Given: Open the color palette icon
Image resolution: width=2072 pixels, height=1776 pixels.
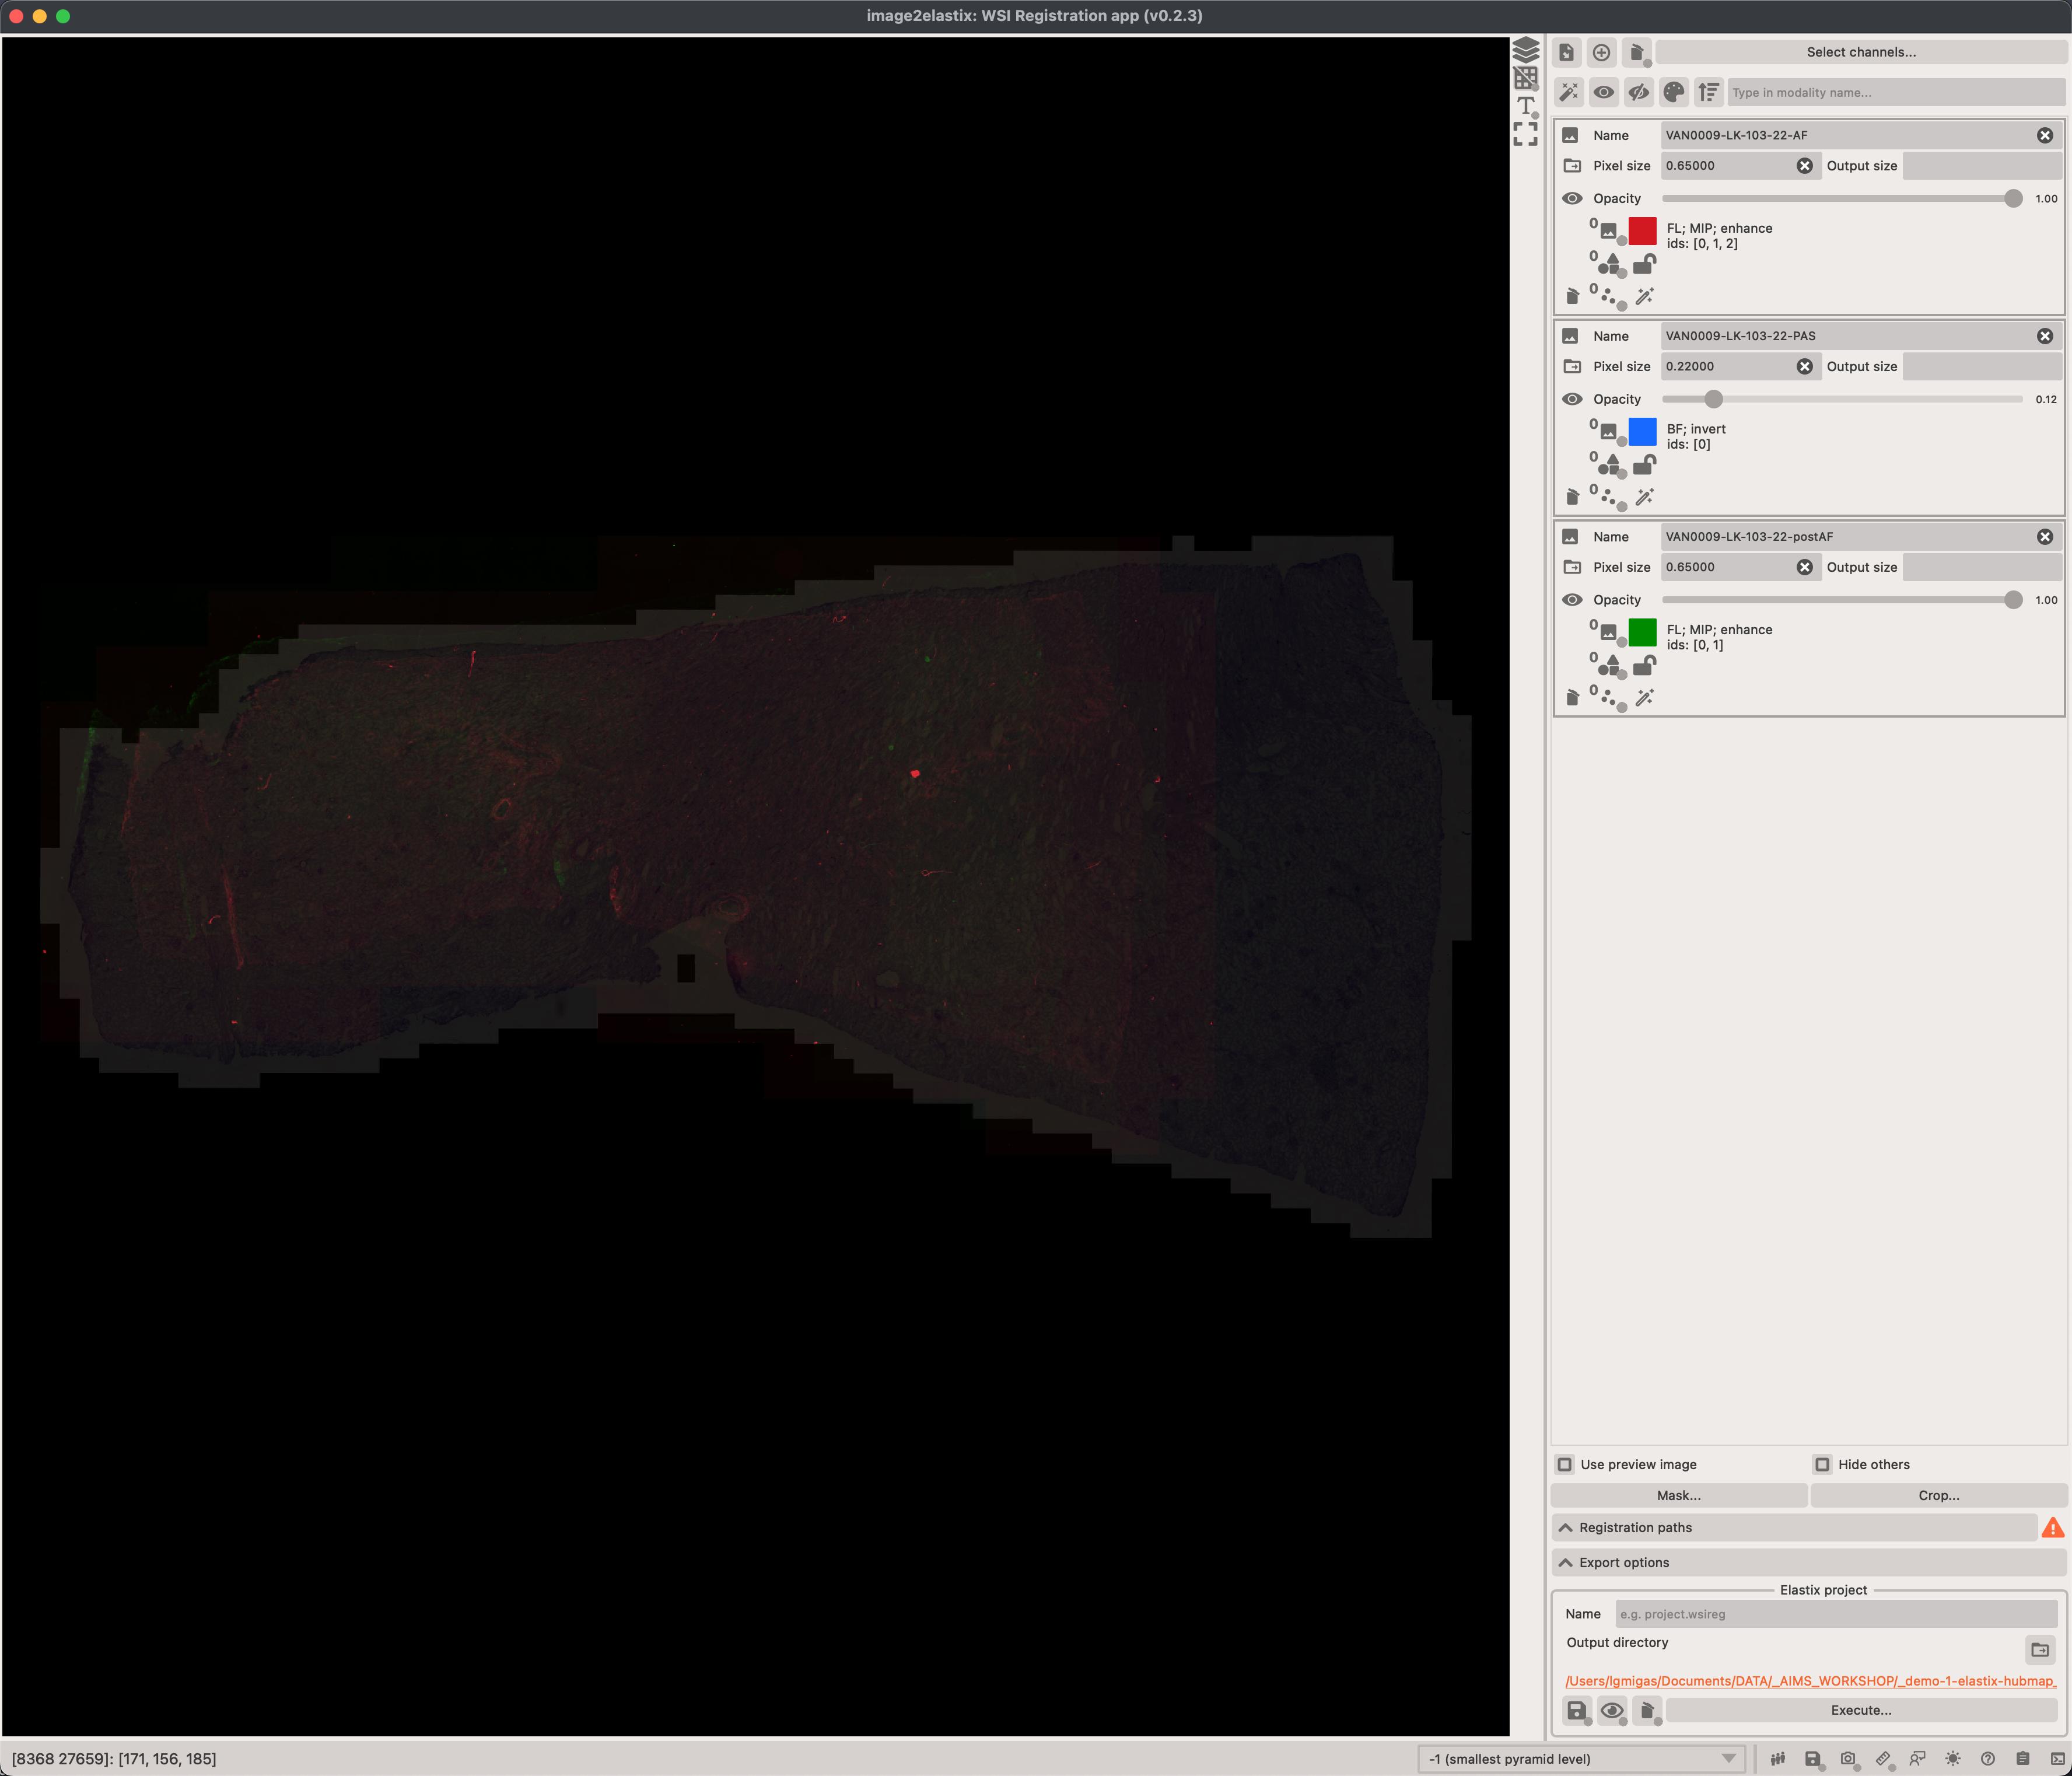Looking at the screenshot, I should point(1673,92).
